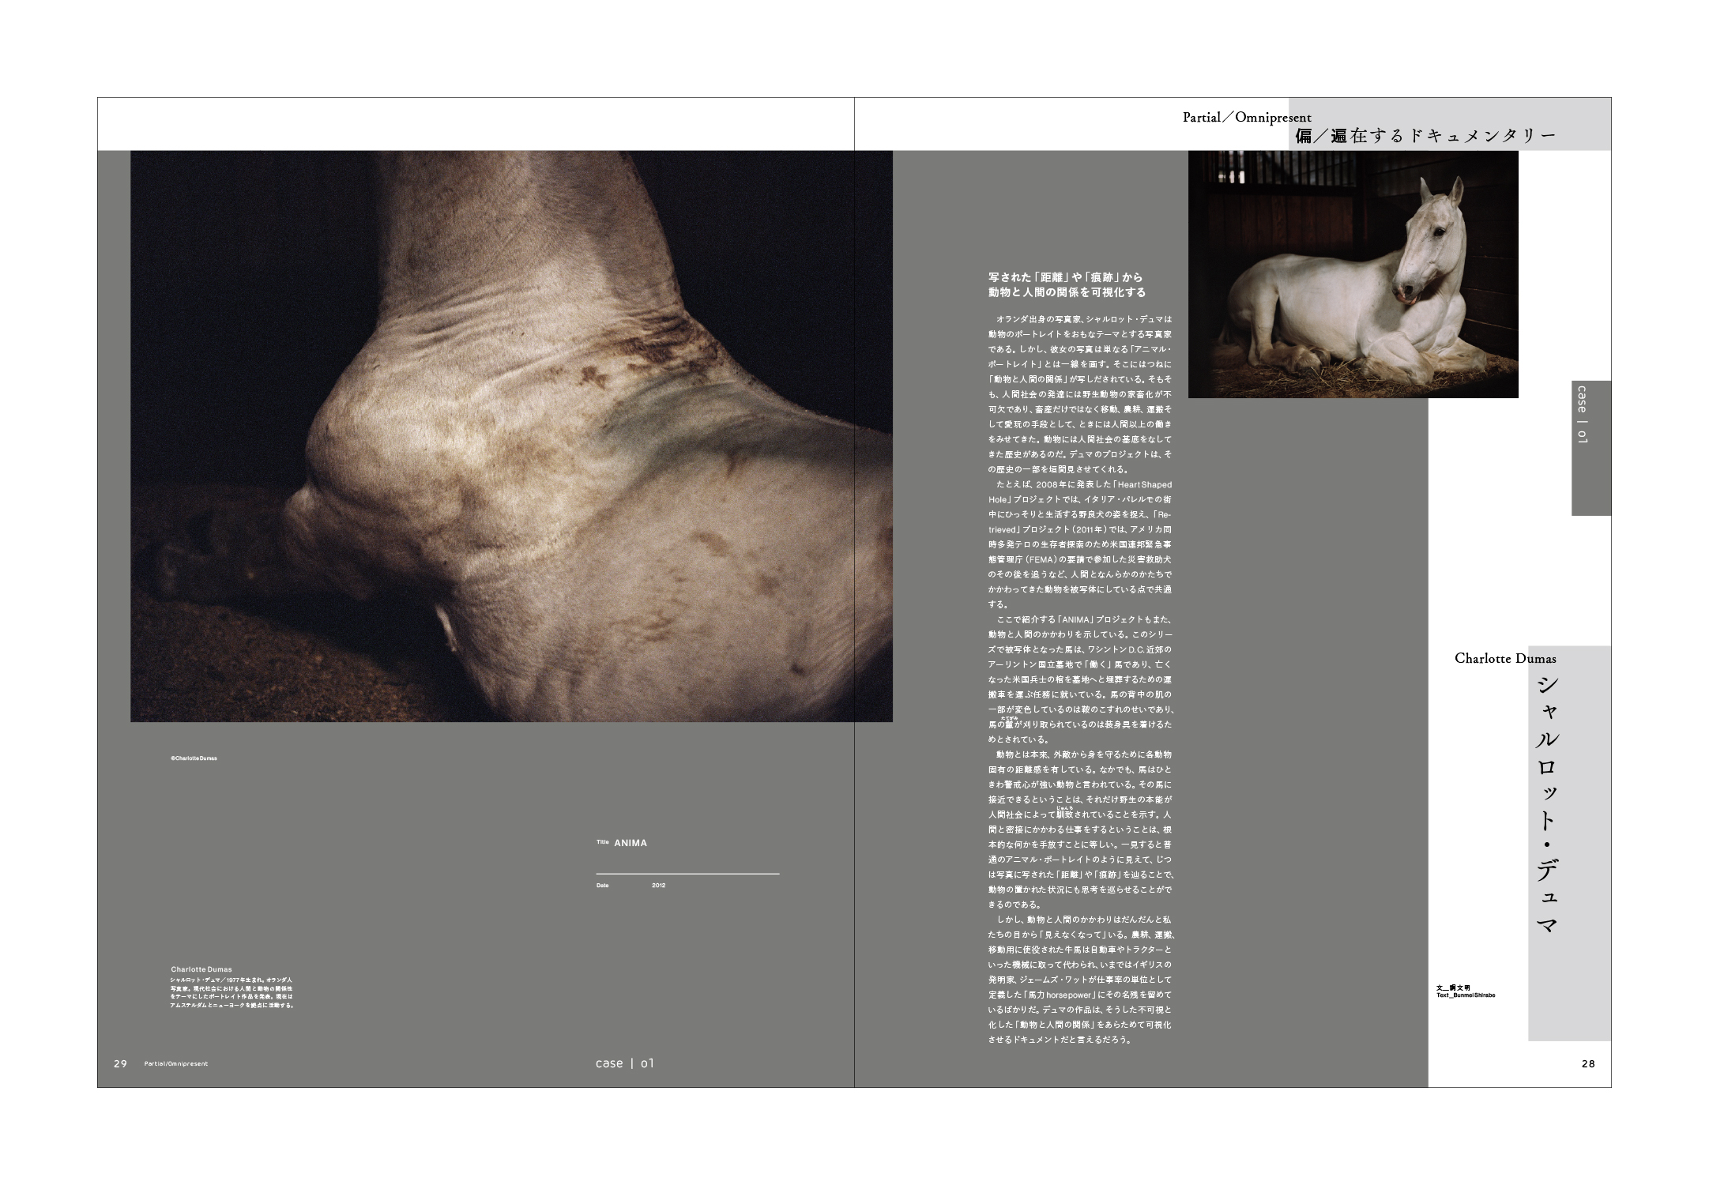Click page number 28
The image size is (1709, 1185).
point(1587,1063)
